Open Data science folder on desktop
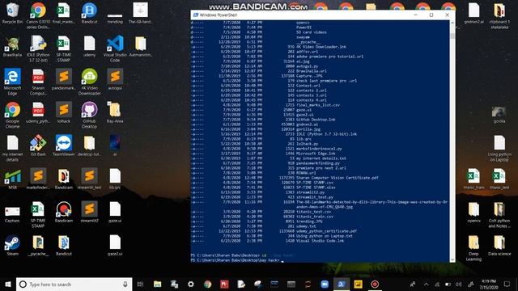The height and width of the screenshot is (291, 518). coord(499,245)
